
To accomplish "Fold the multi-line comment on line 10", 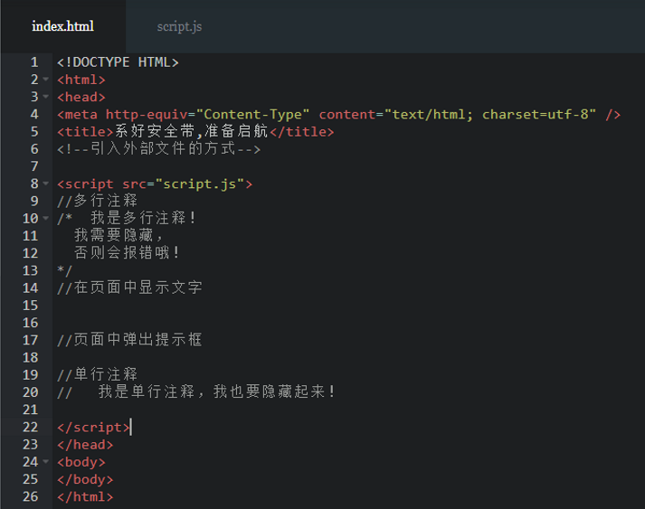I will (46, 218).
